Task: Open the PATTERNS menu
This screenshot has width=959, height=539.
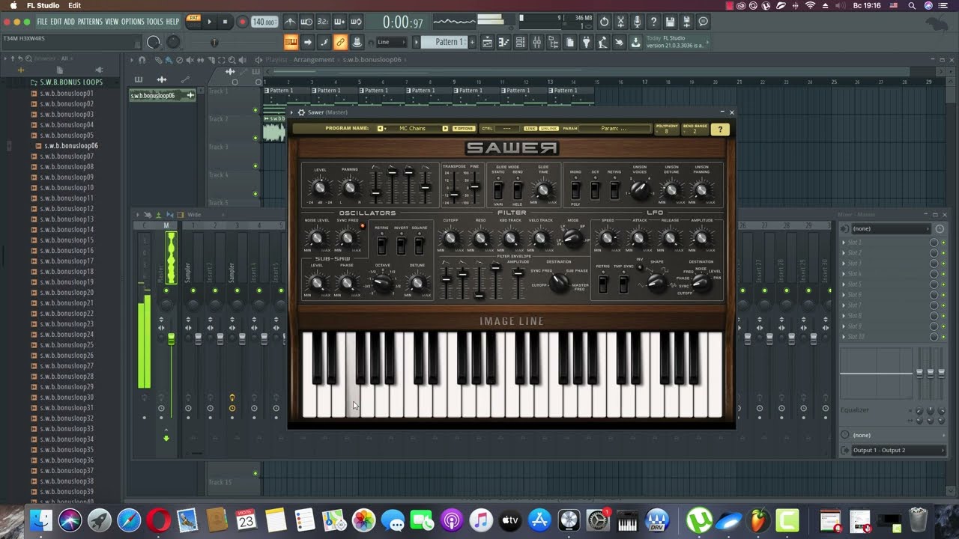Action: tap(90, 22)
